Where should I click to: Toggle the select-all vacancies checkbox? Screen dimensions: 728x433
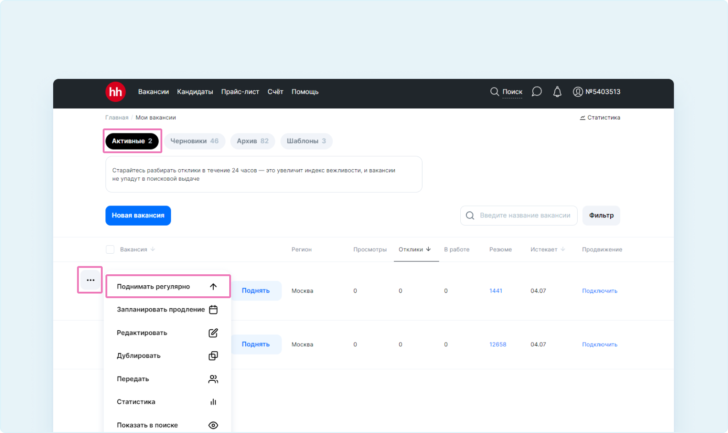pyautogui.click(x=110, y=250)
